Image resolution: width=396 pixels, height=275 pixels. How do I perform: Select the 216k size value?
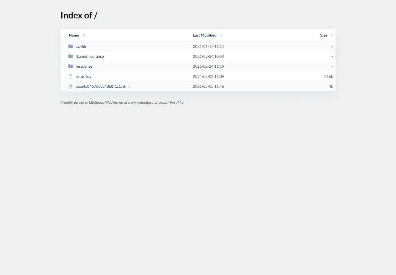[x=329, y=76]
